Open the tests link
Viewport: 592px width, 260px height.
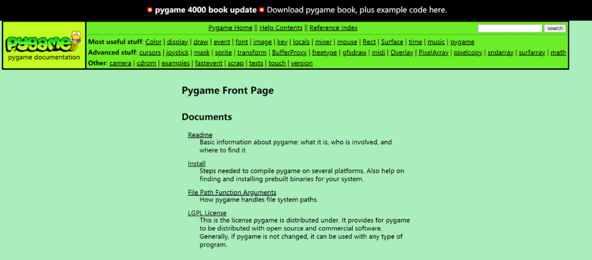256,63
